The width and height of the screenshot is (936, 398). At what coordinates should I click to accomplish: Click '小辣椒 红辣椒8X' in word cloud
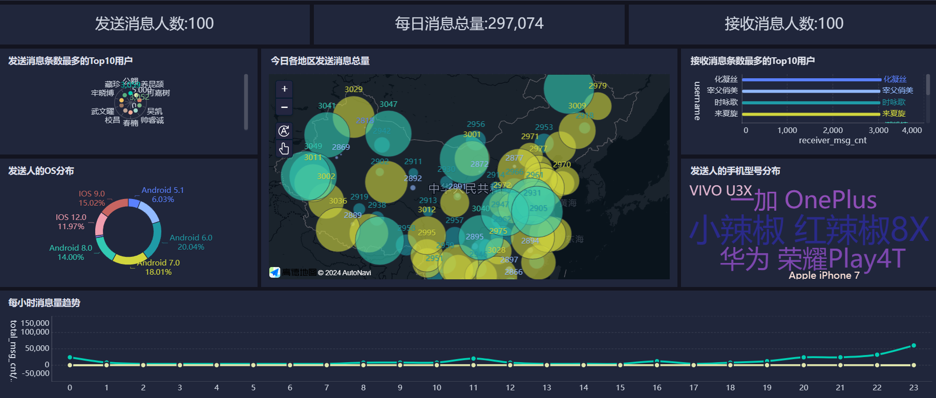(808, 230)
